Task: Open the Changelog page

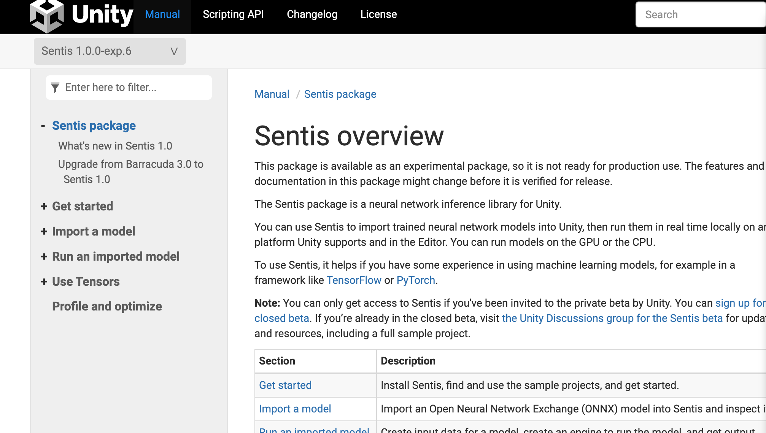Action: click(x=312, y=14)
